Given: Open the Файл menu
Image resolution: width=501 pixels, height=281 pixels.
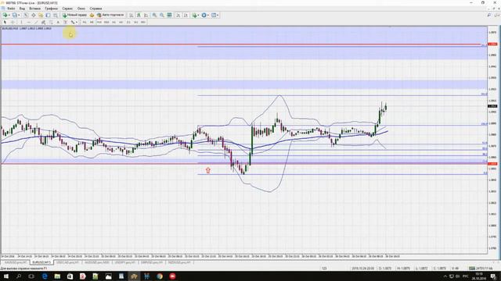Looking at the screenshot, I should 11,9.
